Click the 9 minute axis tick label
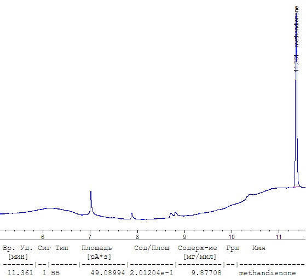The height and width of the screenshot is (279, 306). pos(184,237)
